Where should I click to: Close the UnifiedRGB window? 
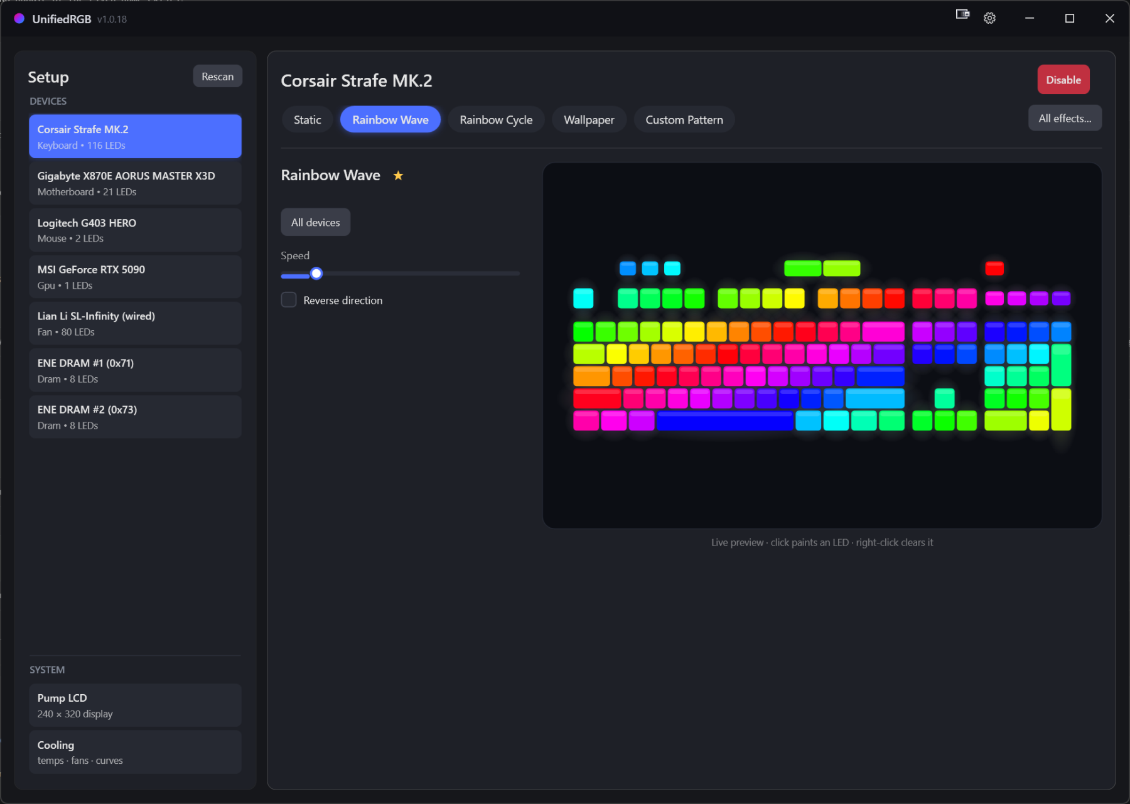click(1110, 18)
